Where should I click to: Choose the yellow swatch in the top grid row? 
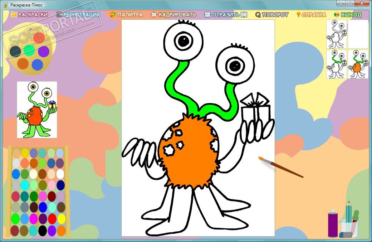(x=25, y=153)
